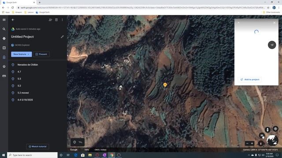Open File Explorer from taskbar

(90, 155)
